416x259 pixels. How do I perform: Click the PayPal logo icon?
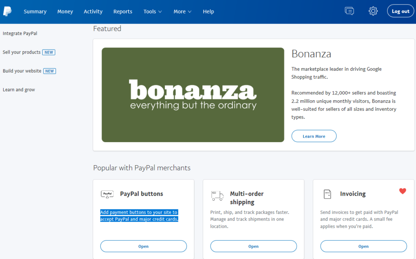pos(7,11)
